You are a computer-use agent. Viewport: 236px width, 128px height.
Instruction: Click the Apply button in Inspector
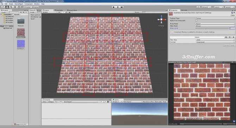(232, 45)
